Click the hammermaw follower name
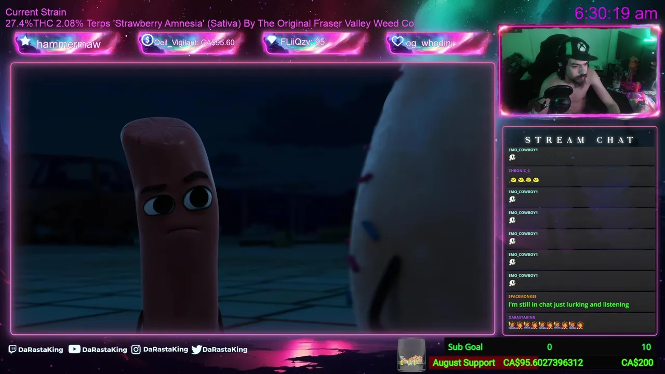The height and width of the screenshot is (374, 665). [x=69, y=44]
